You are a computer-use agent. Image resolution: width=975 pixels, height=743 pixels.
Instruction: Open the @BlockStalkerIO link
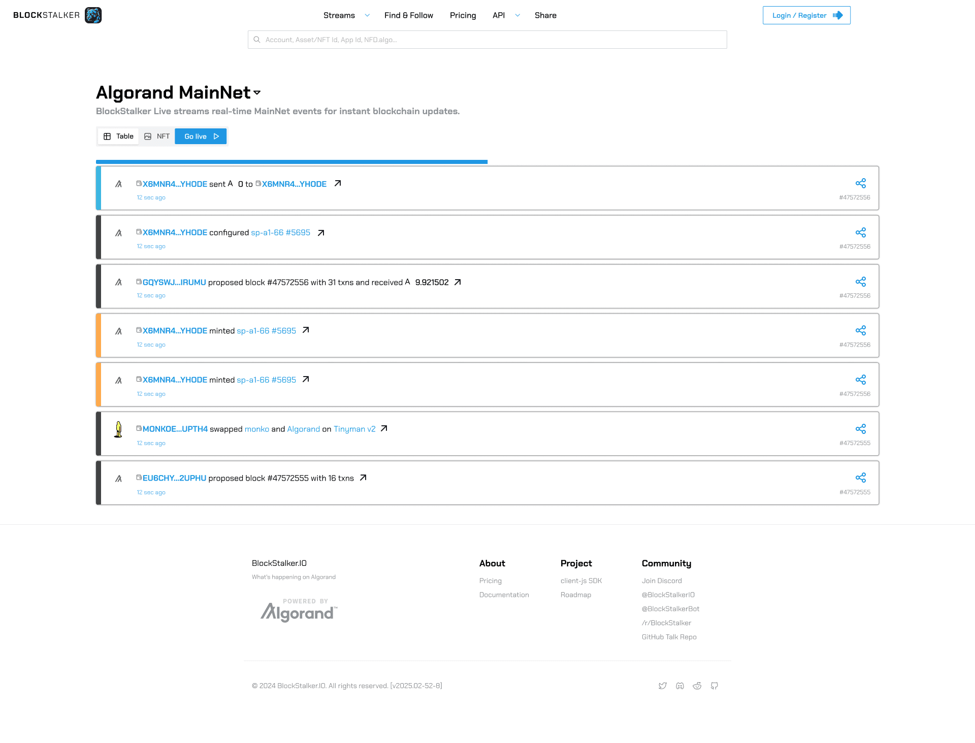[x=668, y=595]
